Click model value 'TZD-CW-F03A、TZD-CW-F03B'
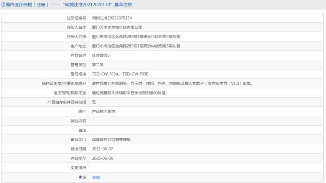326x183 pixels. pyautogui.click(x=120, y=74)
